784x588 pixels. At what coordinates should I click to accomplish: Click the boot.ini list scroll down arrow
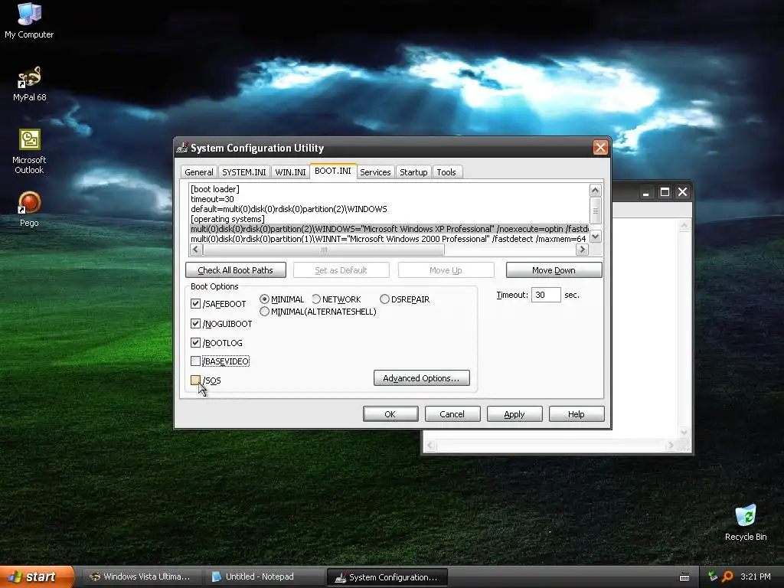point(595,237)
